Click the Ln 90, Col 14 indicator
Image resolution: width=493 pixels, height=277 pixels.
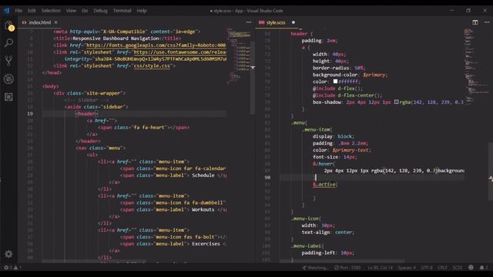pos(380,268)
